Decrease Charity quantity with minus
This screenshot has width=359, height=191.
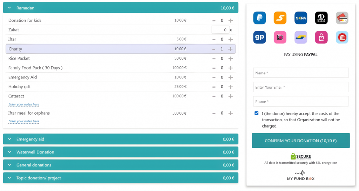214,49
